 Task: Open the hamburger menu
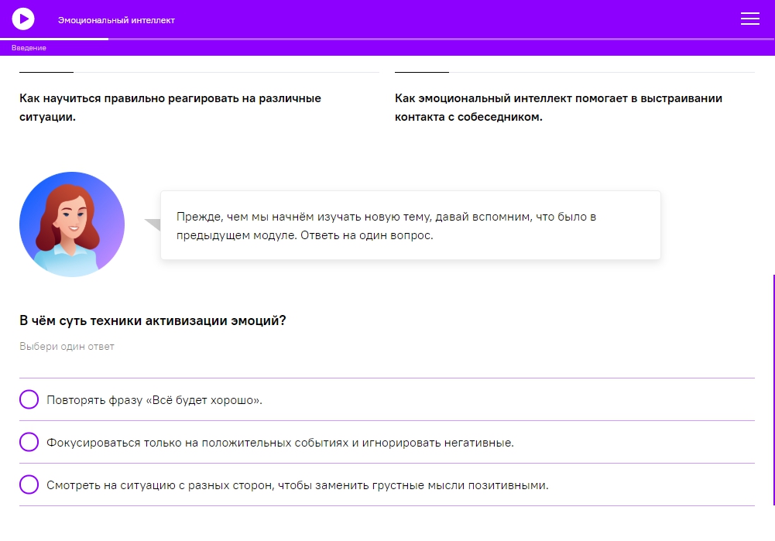click(749, 19)
